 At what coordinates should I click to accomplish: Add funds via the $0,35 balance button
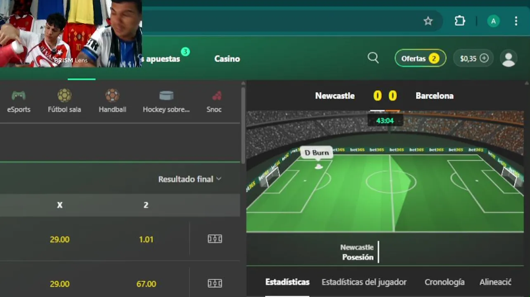(473, 58)
